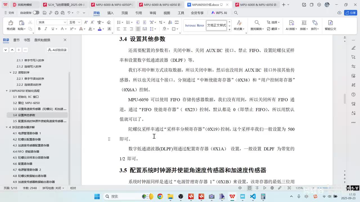Viewport: 360px width, 202px height.
Task: Click the AI排版 icon
Action: tap(291, 23)
